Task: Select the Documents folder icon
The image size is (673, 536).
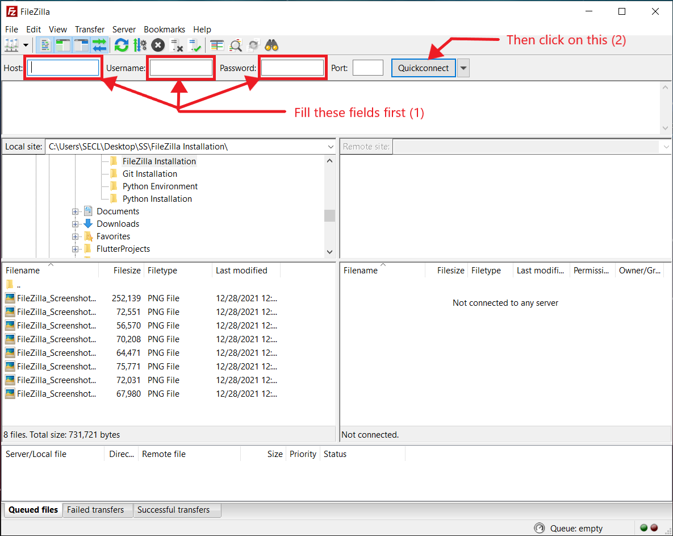Action: pos(88,211)
